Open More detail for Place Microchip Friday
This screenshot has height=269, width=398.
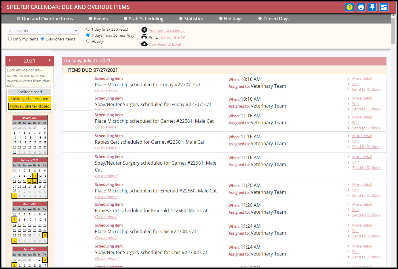pos(362,78)
